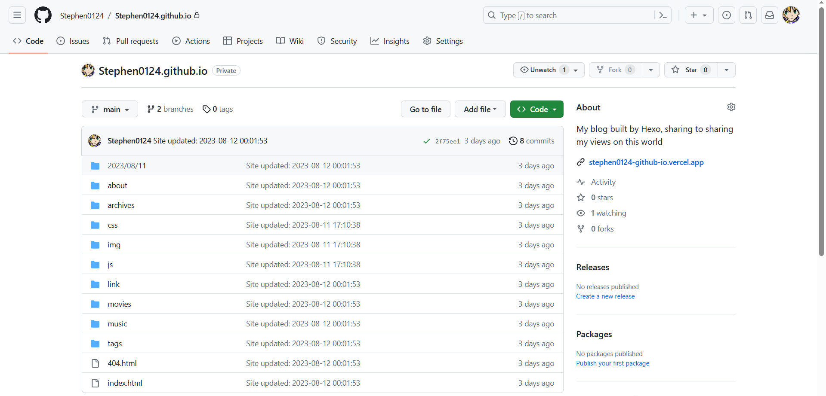The height and width of the screenshot is (396, 826).
Task: Open the green Code clone dropdown
Action: (537, 109)
